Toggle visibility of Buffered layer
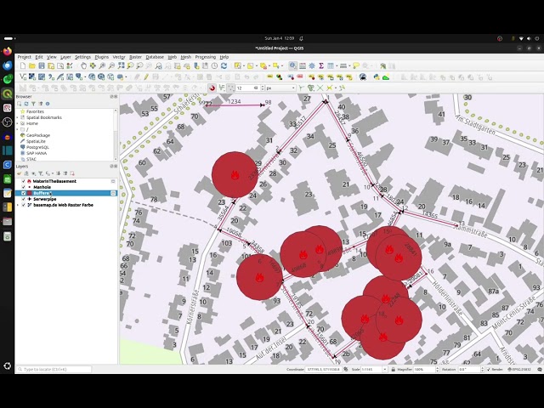The image size is (544, 408). [x=24, y=193]
